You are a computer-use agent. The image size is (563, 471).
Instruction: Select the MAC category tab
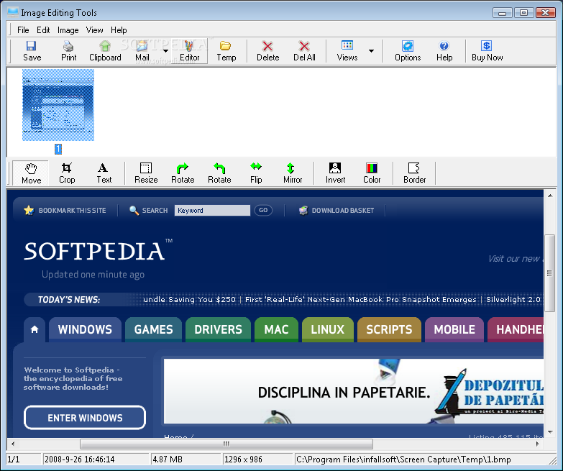[277, 329]
